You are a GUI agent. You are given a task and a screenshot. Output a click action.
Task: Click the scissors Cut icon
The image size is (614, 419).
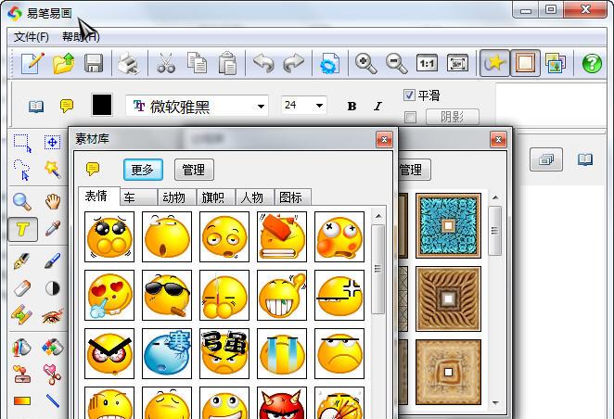pyautogui.click(x=165, y=63)
